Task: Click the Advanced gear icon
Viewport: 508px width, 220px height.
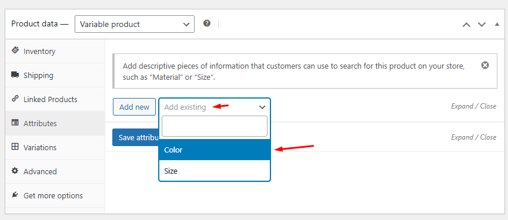Action: pos(15,171)
